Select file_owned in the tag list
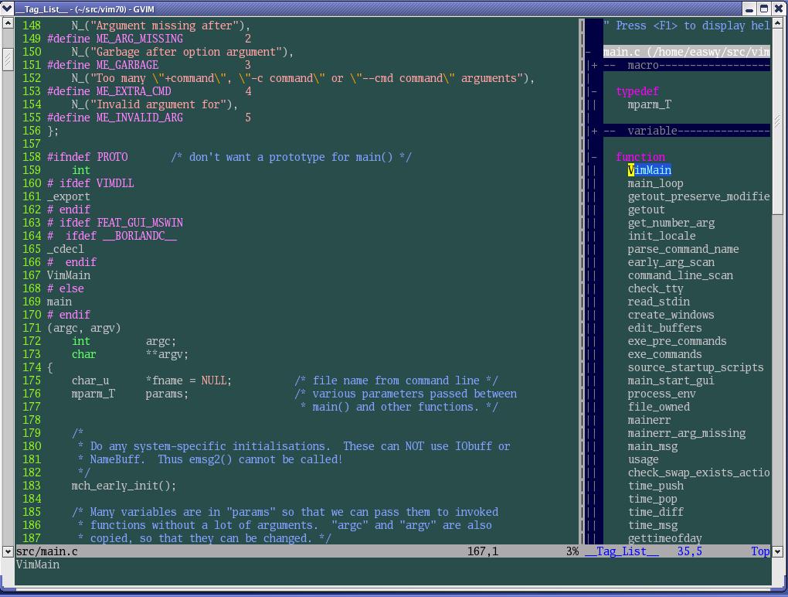 [x=659, y=407]
